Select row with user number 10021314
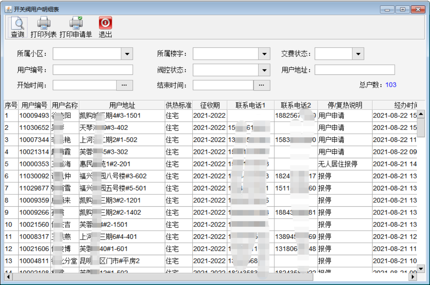The image size is (430, 285). (34, 152)
